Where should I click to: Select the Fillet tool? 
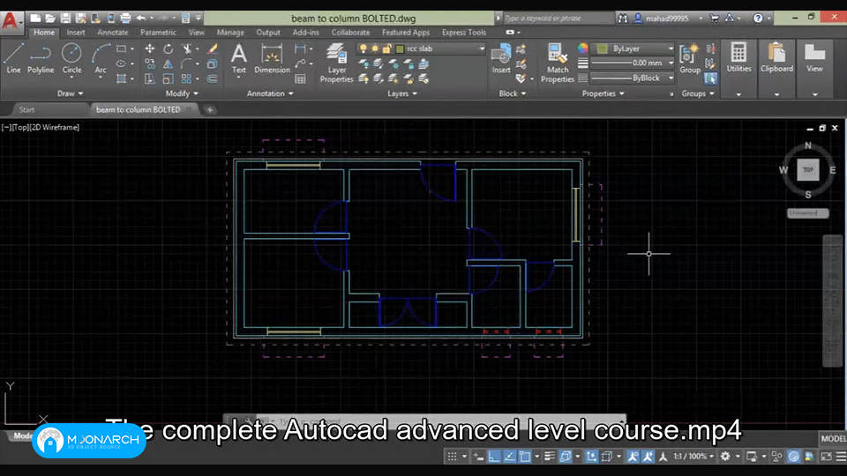coord(186,64)
